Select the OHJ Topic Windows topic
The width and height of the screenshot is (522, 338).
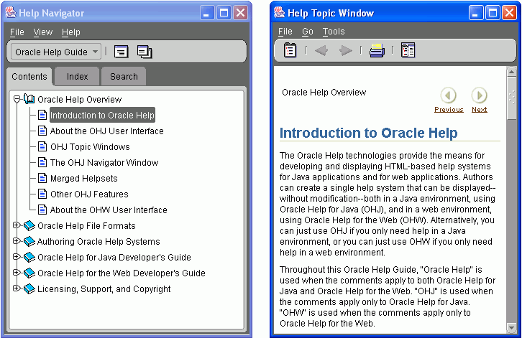coord(90,147)
